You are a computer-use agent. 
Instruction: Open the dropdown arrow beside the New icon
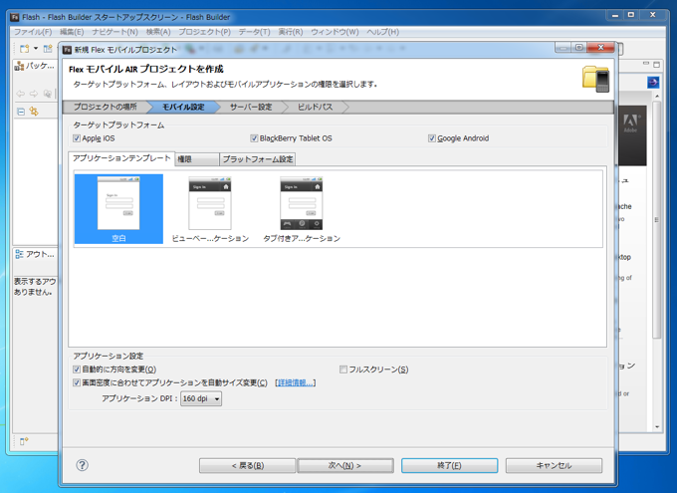[36, 49]
